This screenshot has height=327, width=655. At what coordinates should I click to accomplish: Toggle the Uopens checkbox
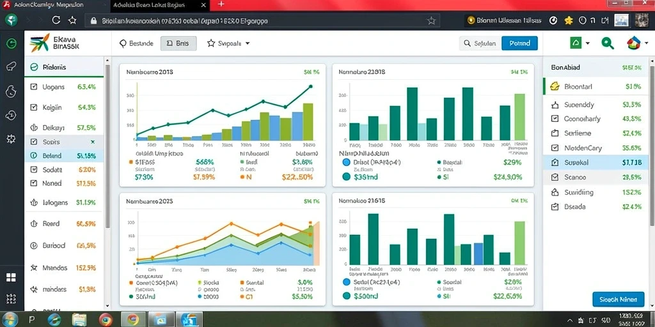click(x=34, y=87)
